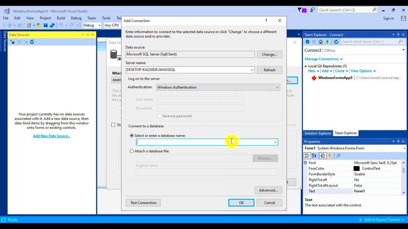The width and height of the screenshot is (408, 229).
Task: Click the OK button
Action: coord(241,203)
